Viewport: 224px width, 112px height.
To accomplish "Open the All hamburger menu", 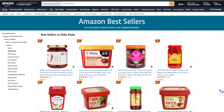I will click(5, 9).
